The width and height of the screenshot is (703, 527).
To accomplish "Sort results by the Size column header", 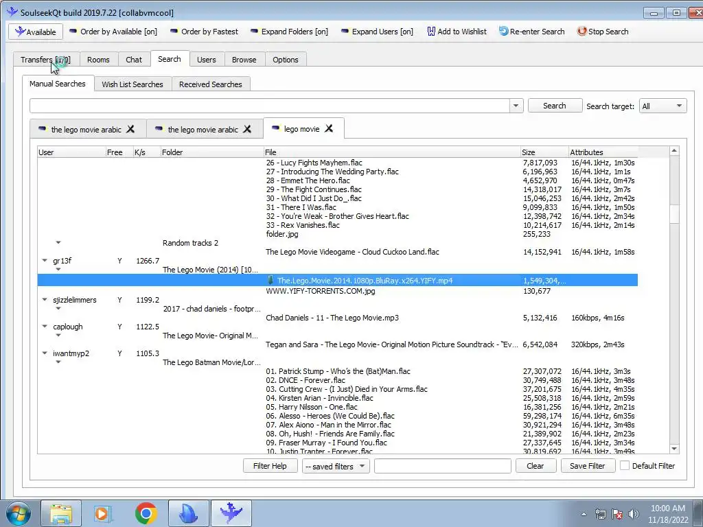I will pos(544,152).
